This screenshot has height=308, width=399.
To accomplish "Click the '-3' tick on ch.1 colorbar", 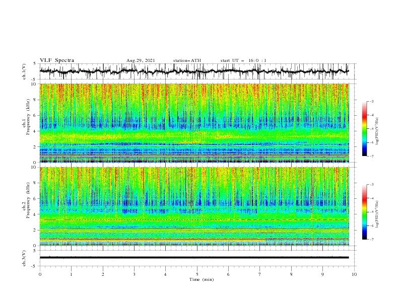I will coord(372,101).
